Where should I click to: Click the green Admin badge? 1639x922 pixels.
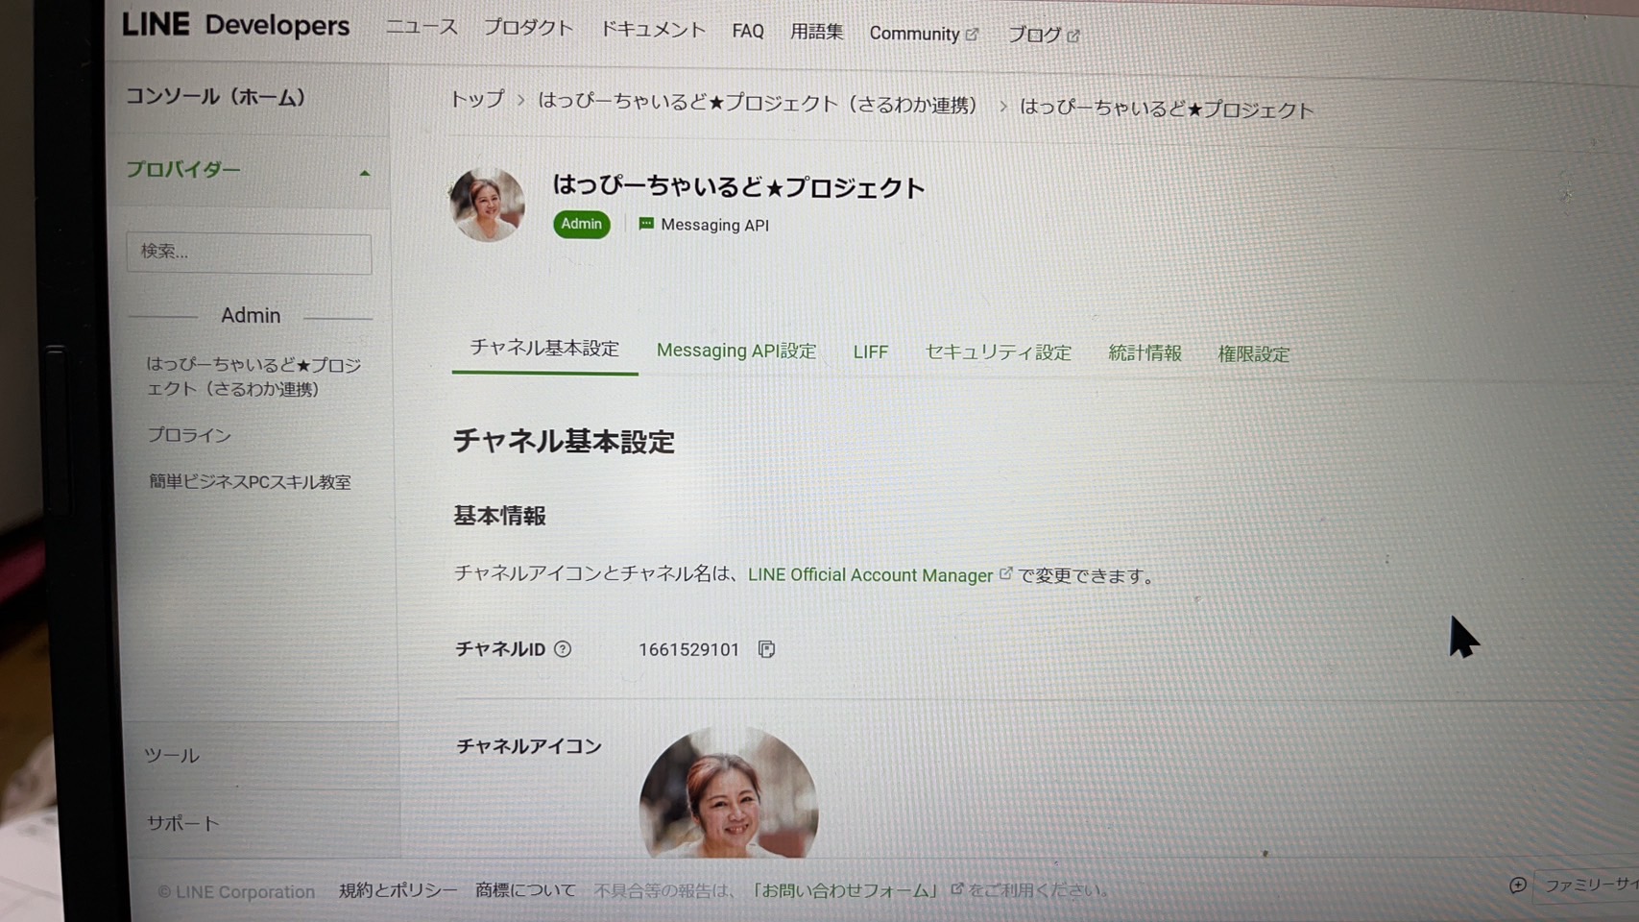tap(581, 224)
